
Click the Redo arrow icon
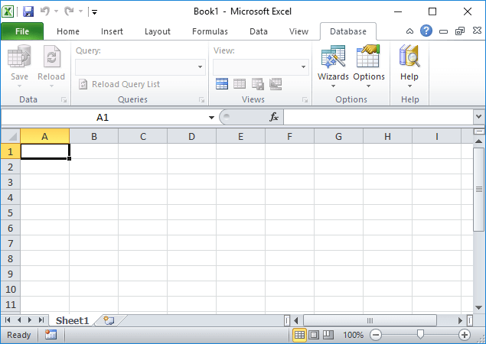coord(69,11)
